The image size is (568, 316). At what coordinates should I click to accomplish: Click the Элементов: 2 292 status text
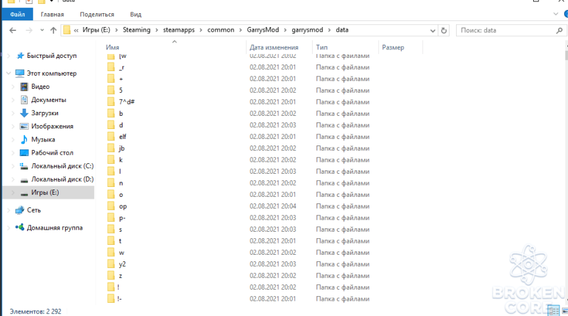click(36, 311)
